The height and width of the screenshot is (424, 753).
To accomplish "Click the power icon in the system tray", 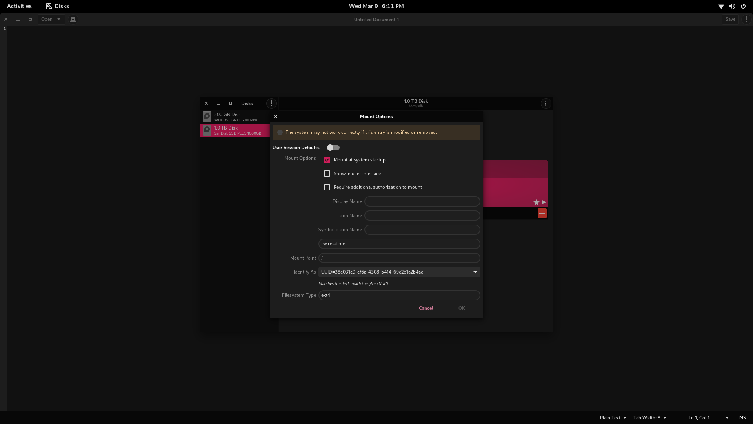I will (x=743, y=6).
